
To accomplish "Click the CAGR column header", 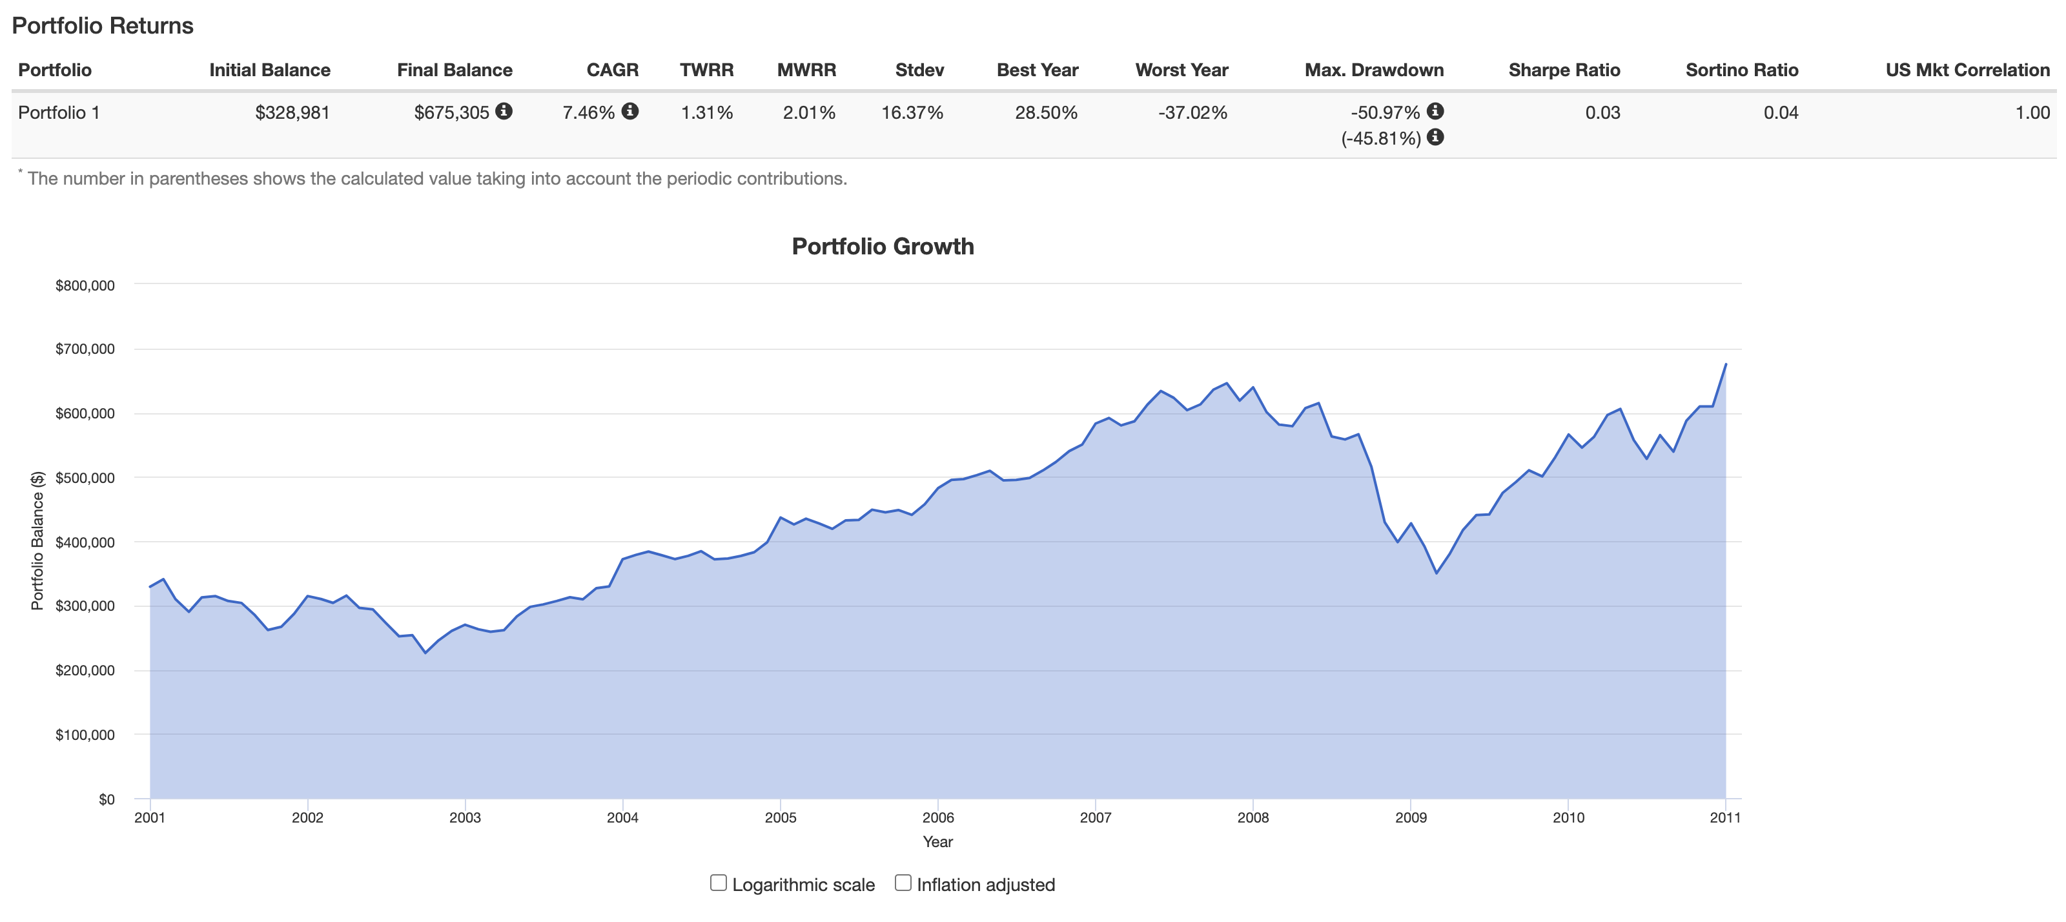I will pos(613,70).
